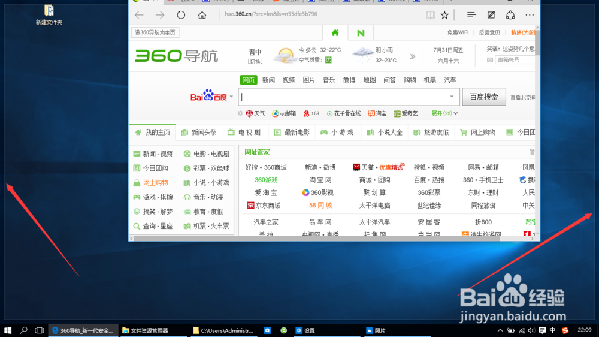Click today's sunny cloud weather icon
The width and height of the screenshot is (599, 337).
tap(285, 56)
